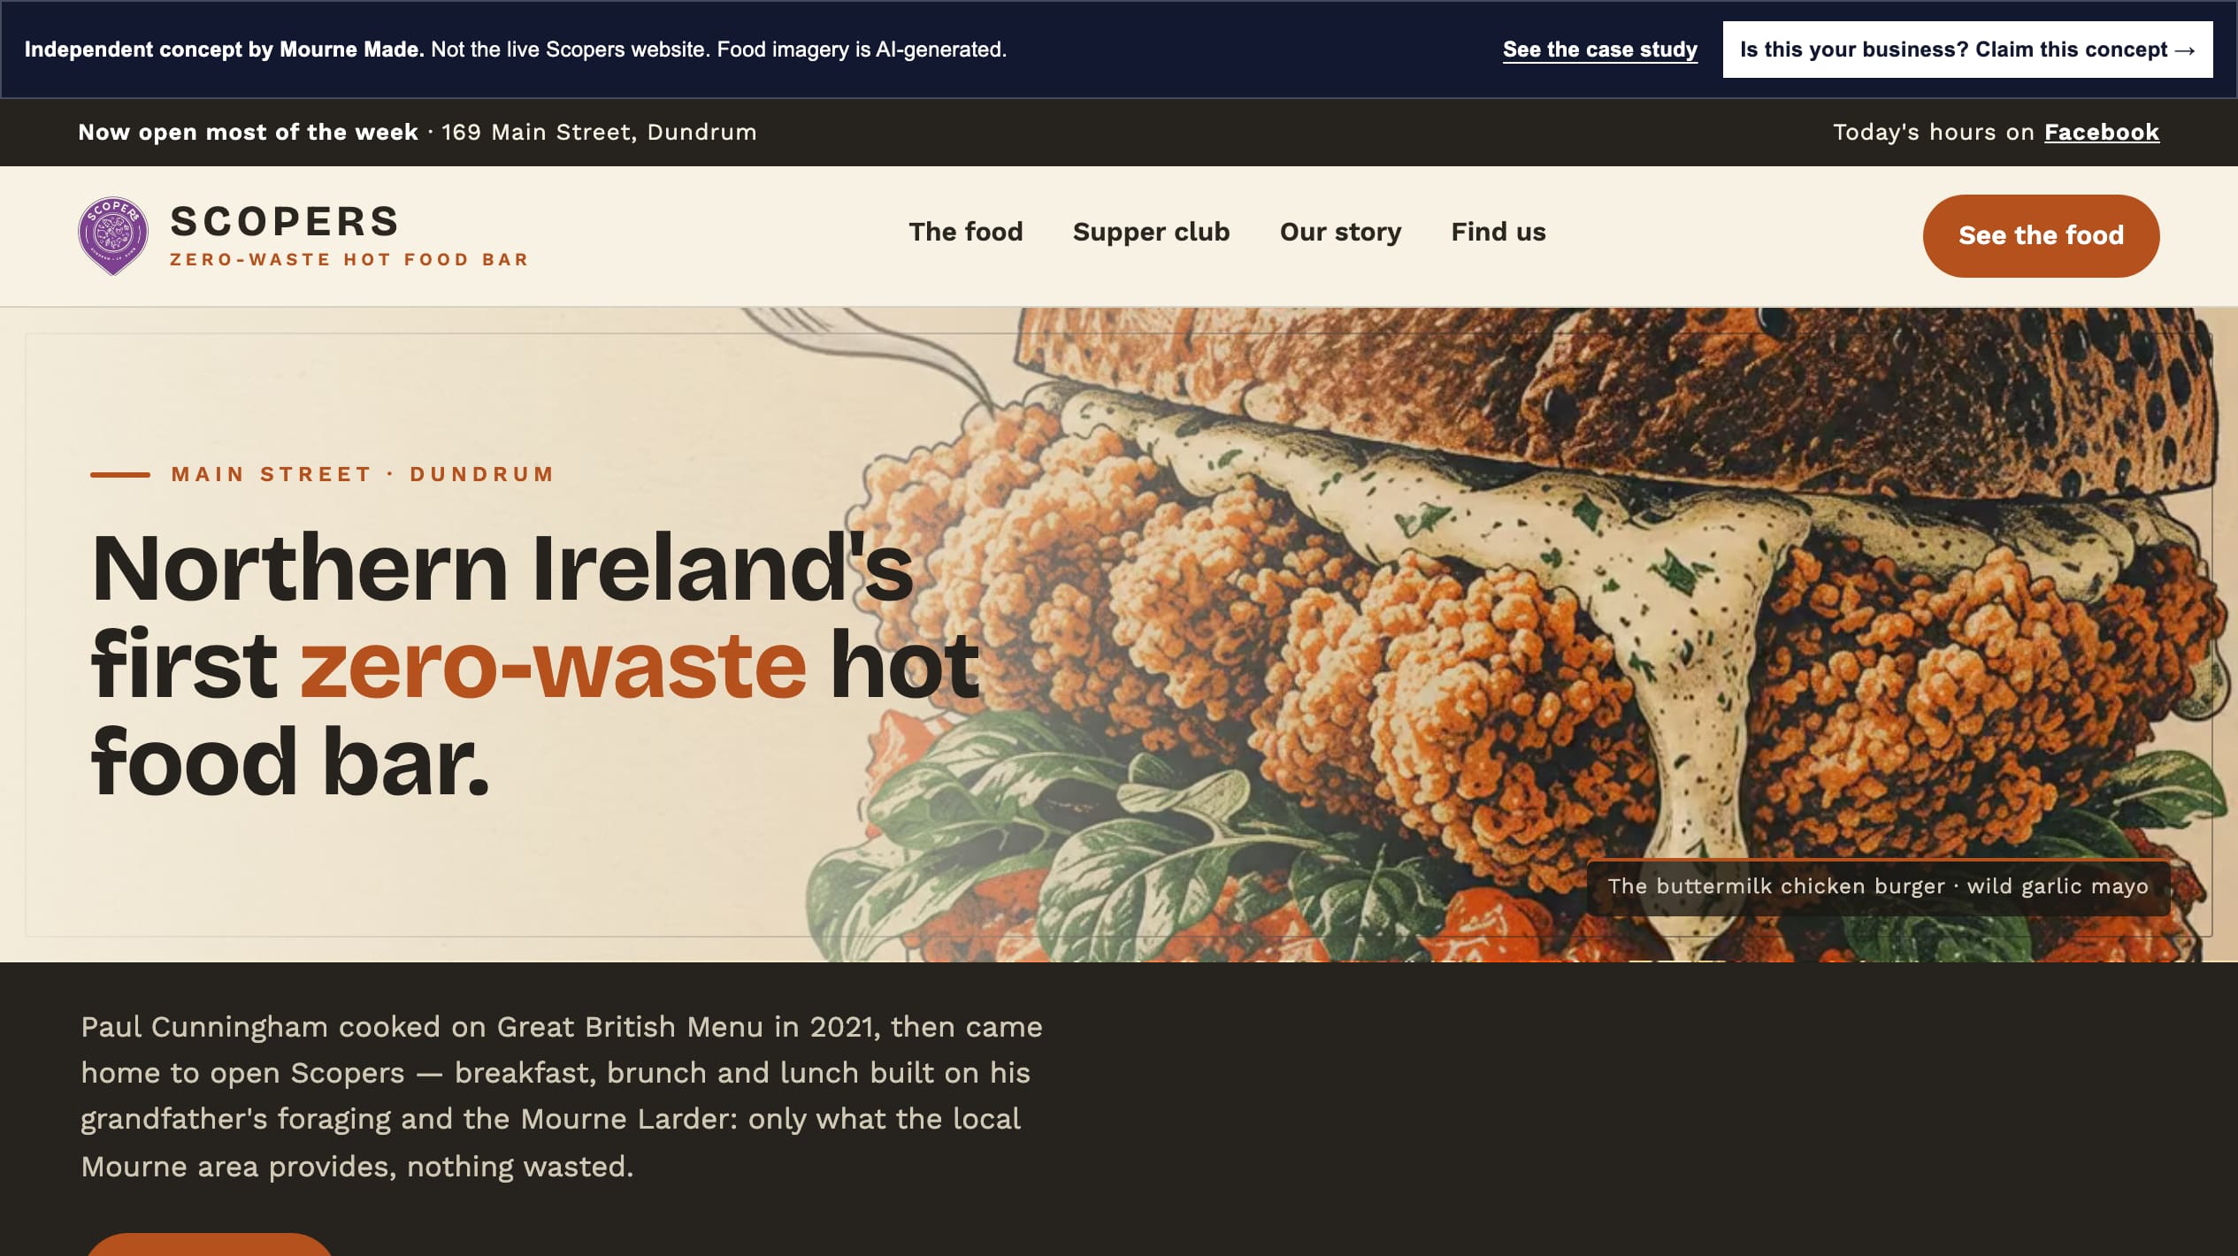Click the orange See the food button
Image resolution: width=2238 pixels, height=1256 pixels.
click(2041, 235)
